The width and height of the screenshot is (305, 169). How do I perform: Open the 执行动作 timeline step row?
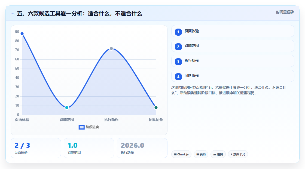point(233,61)
